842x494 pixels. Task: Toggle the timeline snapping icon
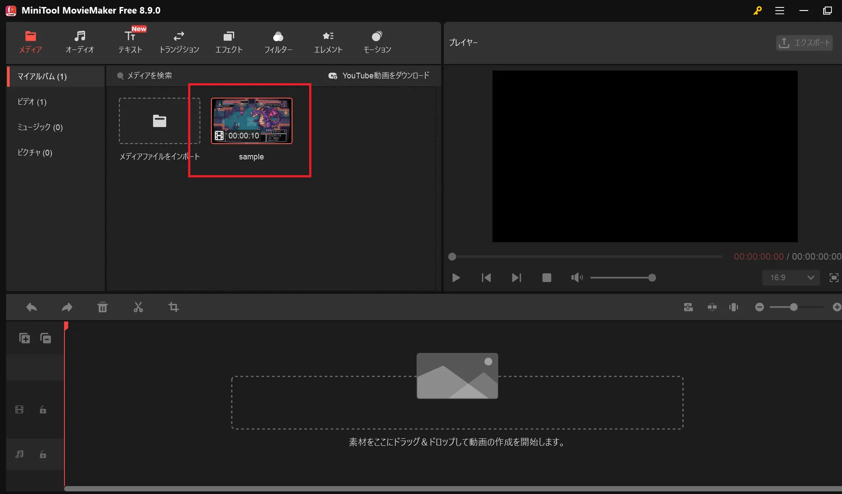tap(712, 307)
